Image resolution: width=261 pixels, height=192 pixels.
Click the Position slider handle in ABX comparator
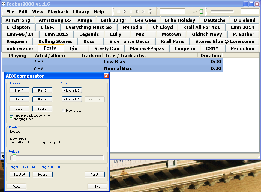click(x=14, y=158)
